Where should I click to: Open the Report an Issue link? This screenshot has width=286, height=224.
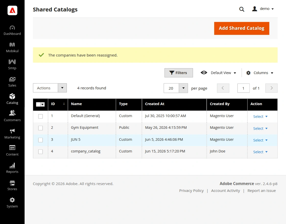click(x=261, y=191)
